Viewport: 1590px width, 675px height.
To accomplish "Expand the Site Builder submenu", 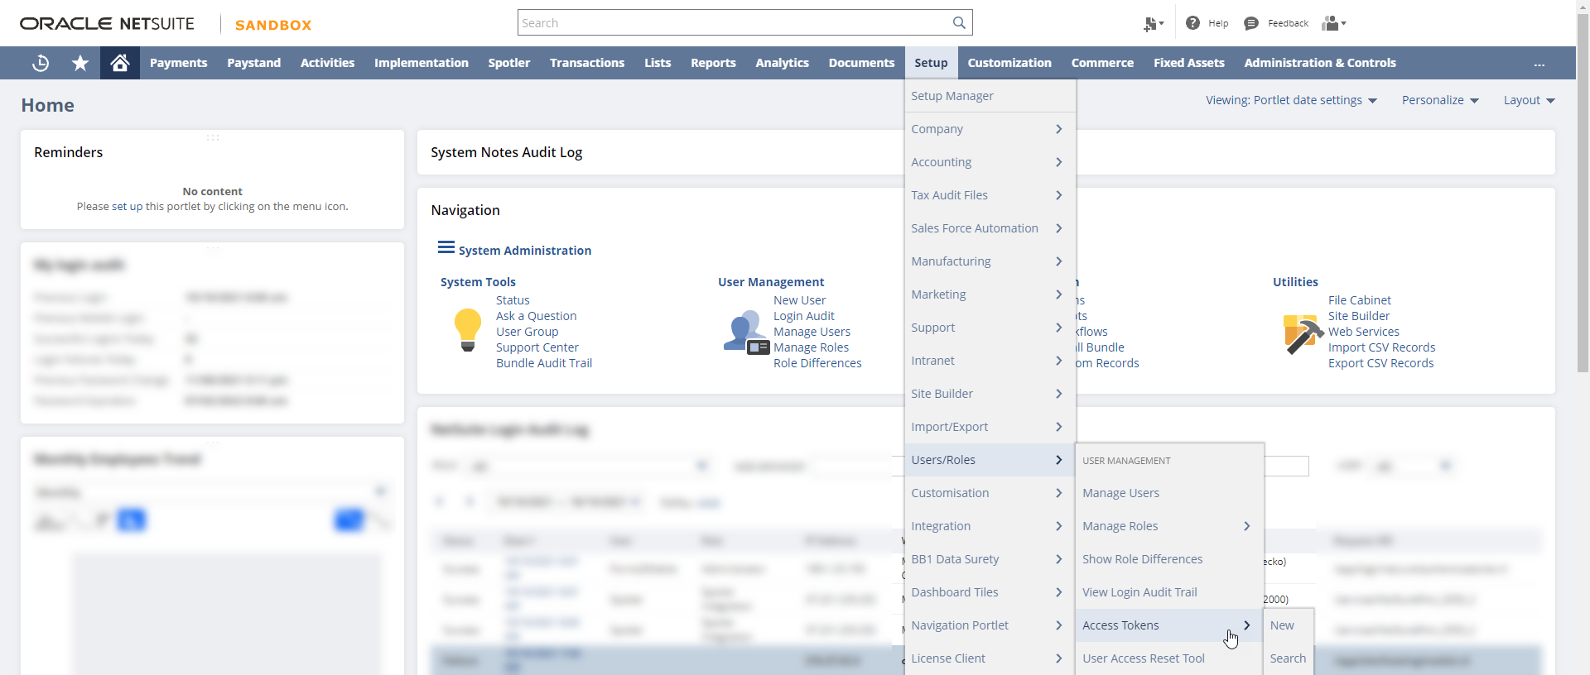I will point(990,394).
